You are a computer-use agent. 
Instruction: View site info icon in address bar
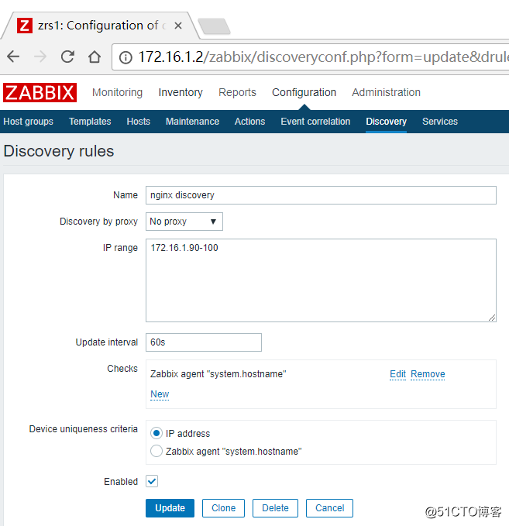point(126,57)
